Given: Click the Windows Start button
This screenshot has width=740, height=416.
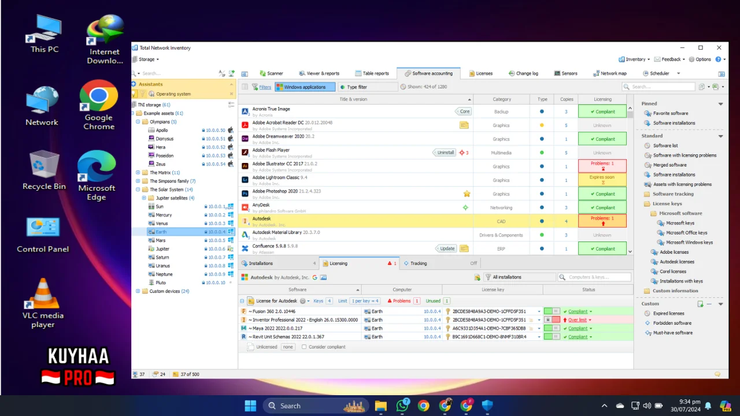Looking at the screenshot, I should pos(250,406).
